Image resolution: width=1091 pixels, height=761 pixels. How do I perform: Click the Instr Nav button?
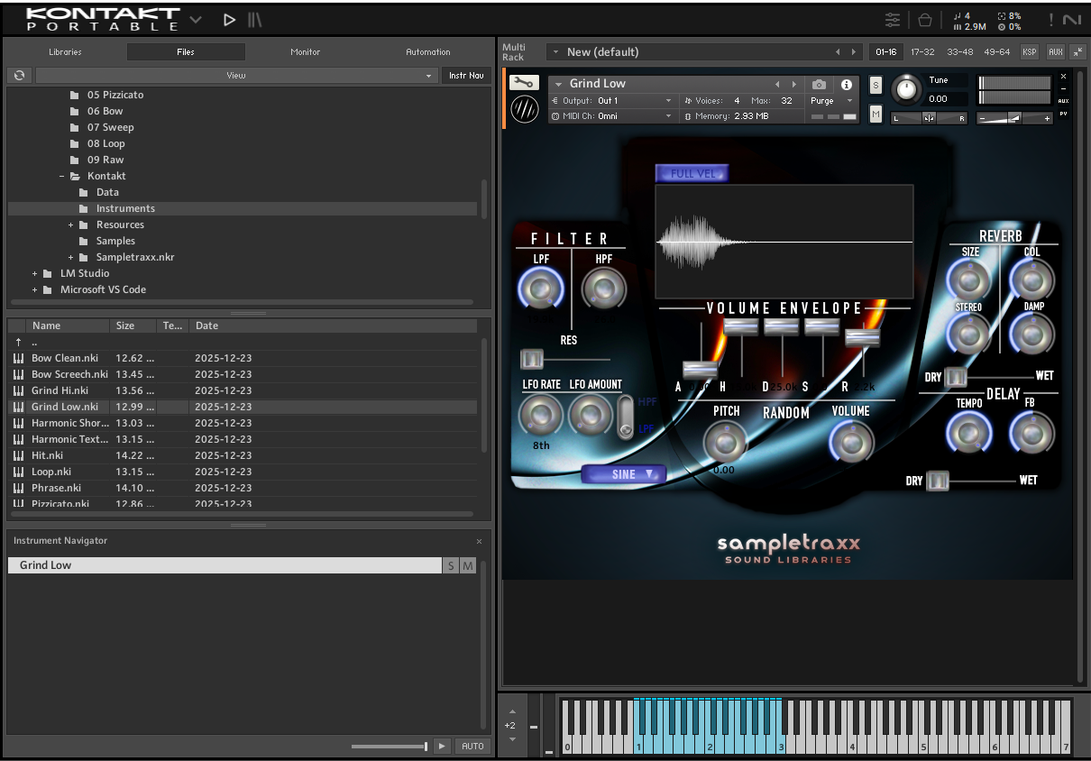[466, 76]
